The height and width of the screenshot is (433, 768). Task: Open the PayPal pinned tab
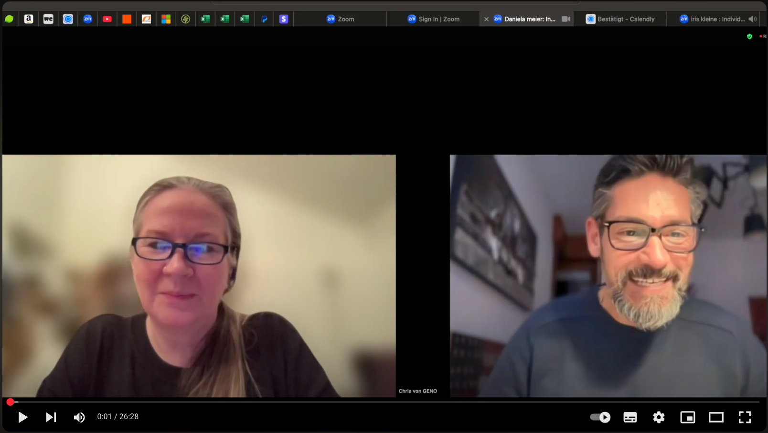tap(264, 19)
